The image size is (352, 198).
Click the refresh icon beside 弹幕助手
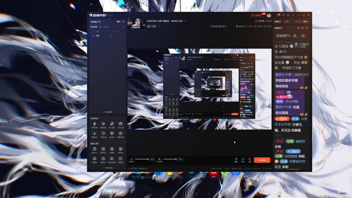307,28
